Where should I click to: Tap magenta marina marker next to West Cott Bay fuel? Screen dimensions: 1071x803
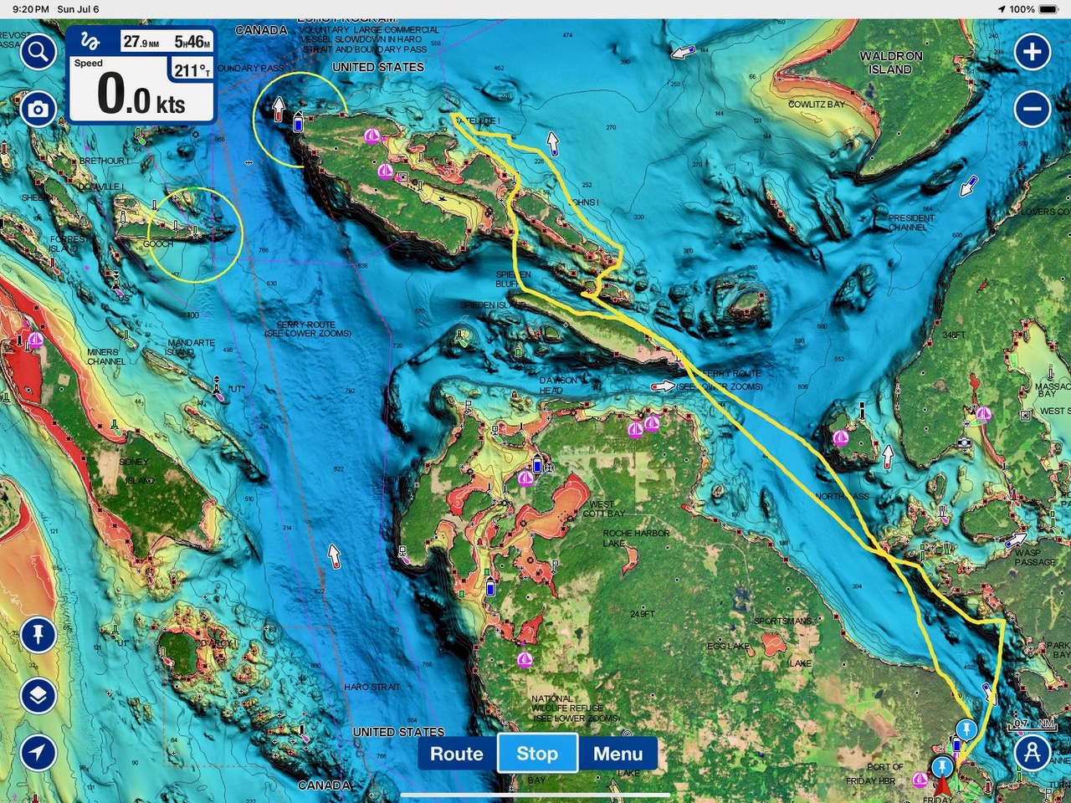525,478
